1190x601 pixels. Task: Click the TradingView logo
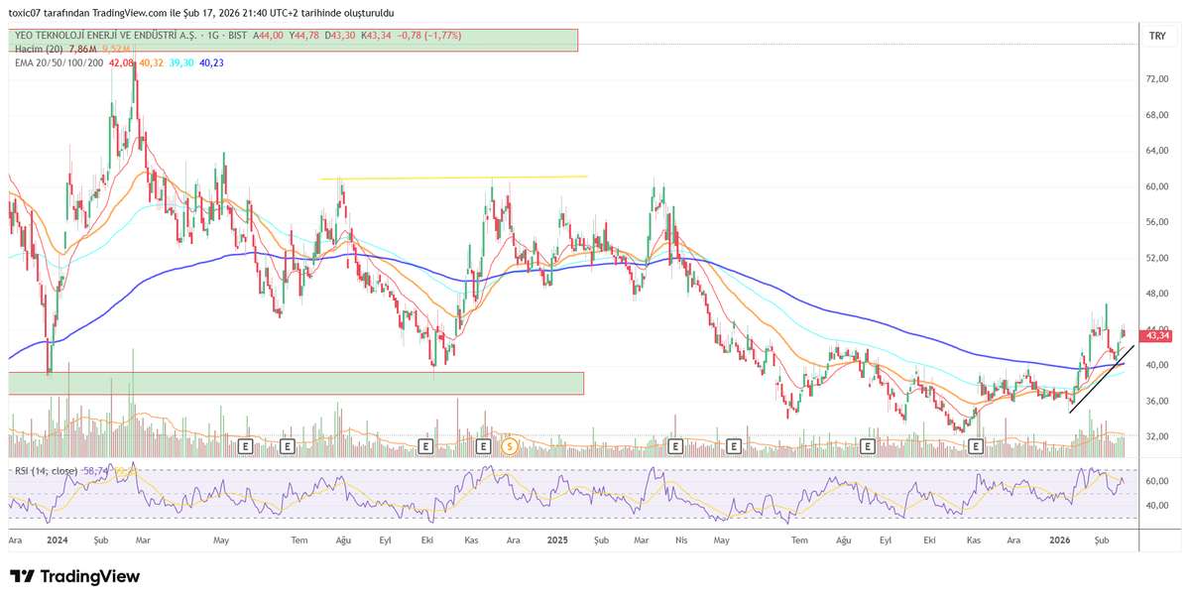point(74,576)
